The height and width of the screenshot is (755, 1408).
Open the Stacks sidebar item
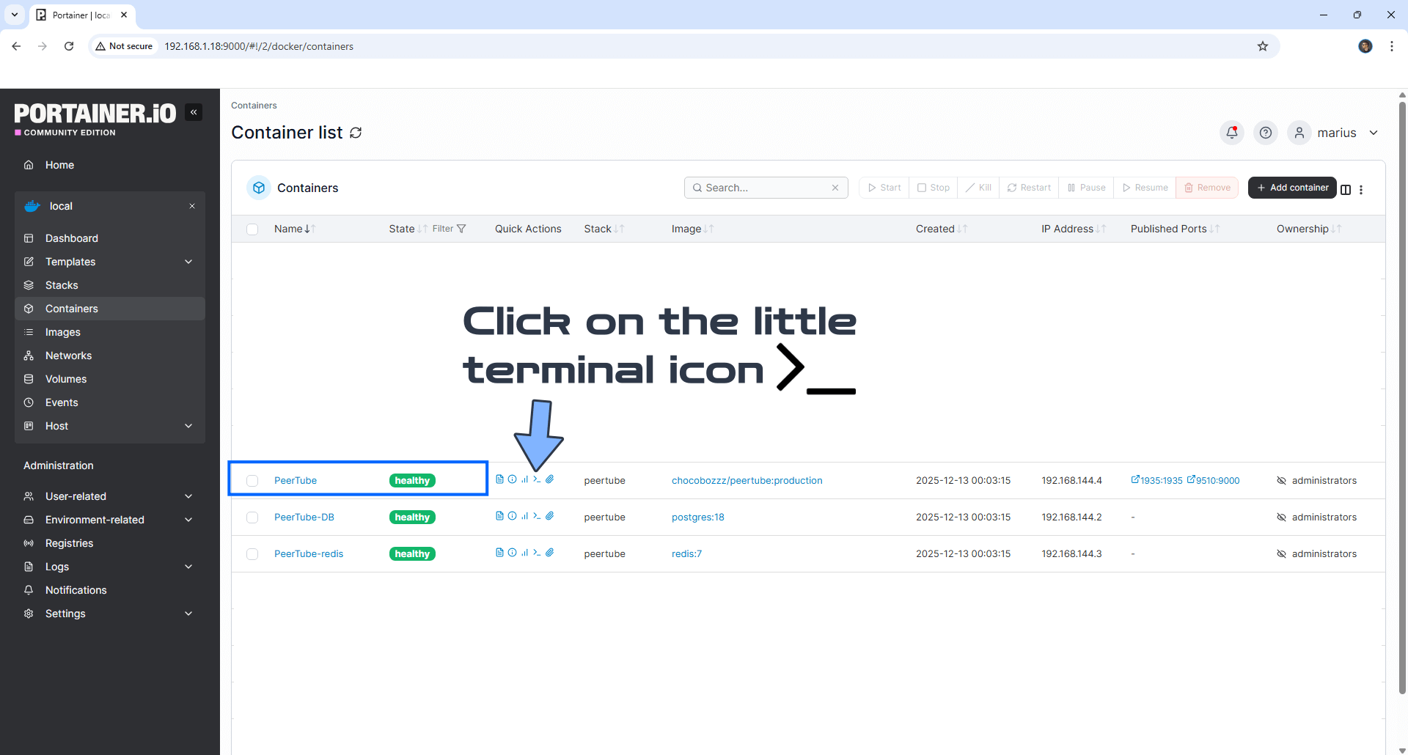(x=62, y=285)
